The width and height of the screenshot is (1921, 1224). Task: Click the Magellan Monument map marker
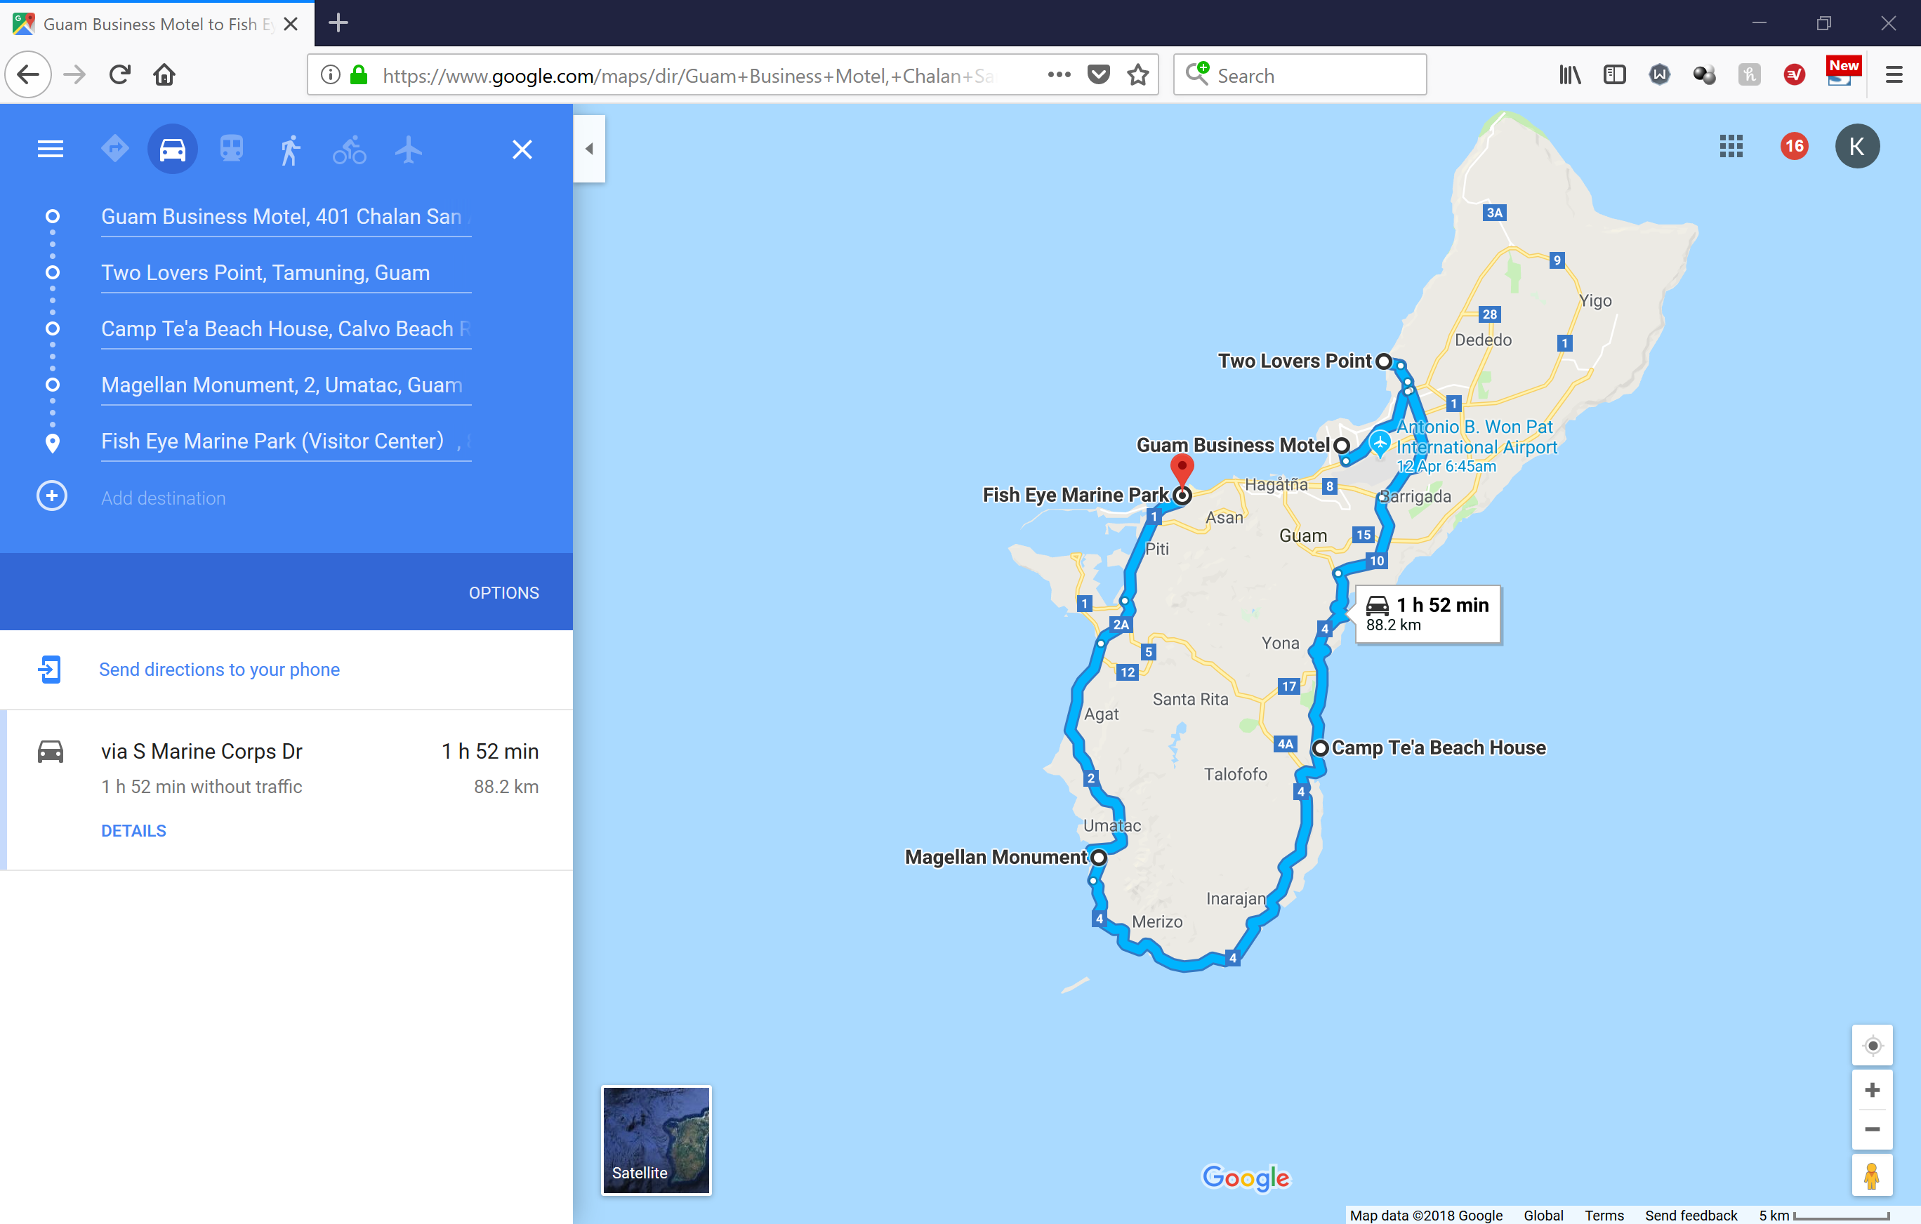pyautogui.click(x=1099, y=858)
